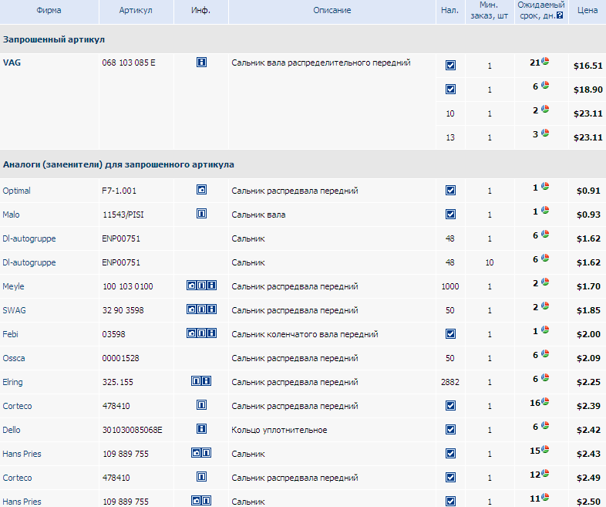The width and height of the screenshot is (606, 507).
Task: Sort by the Артикул column header
Action: pos(136,11)
